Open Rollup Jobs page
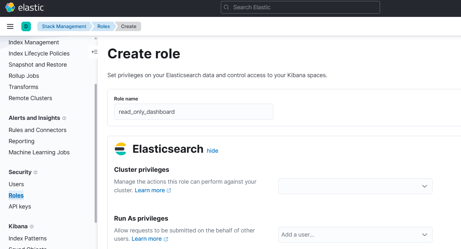This screenshot has height=249, width=461. click(x=24, y=76)
